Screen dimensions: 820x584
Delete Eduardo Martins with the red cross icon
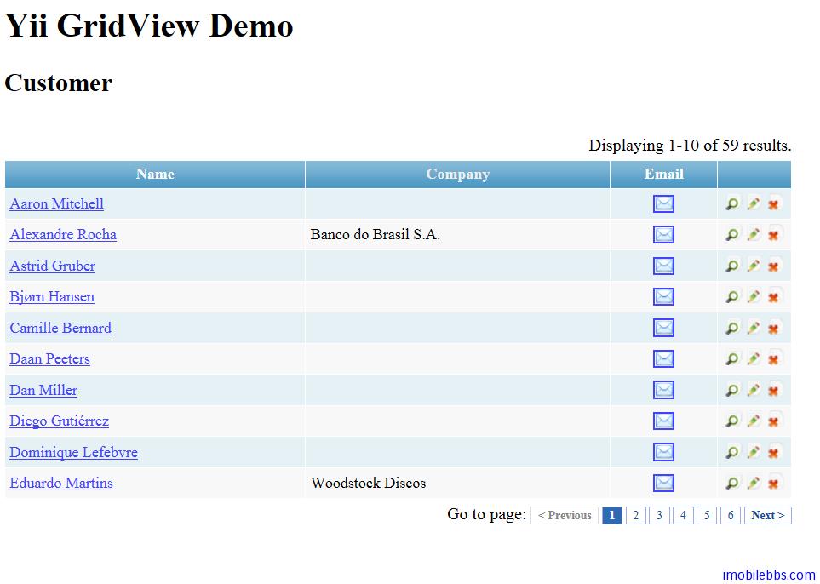pos(773,483)
